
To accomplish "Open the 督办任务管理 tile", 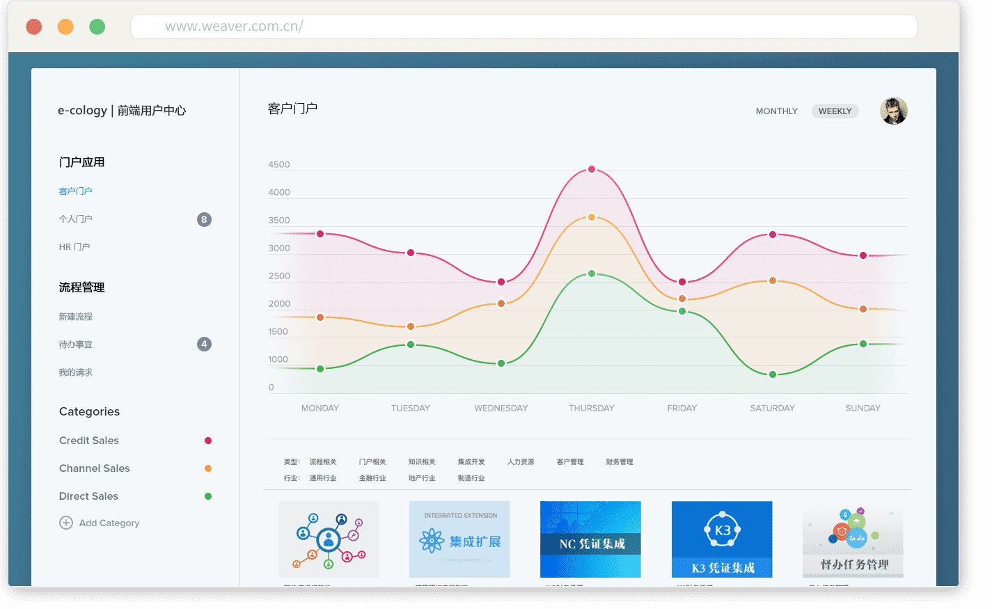I will (853, 541).
